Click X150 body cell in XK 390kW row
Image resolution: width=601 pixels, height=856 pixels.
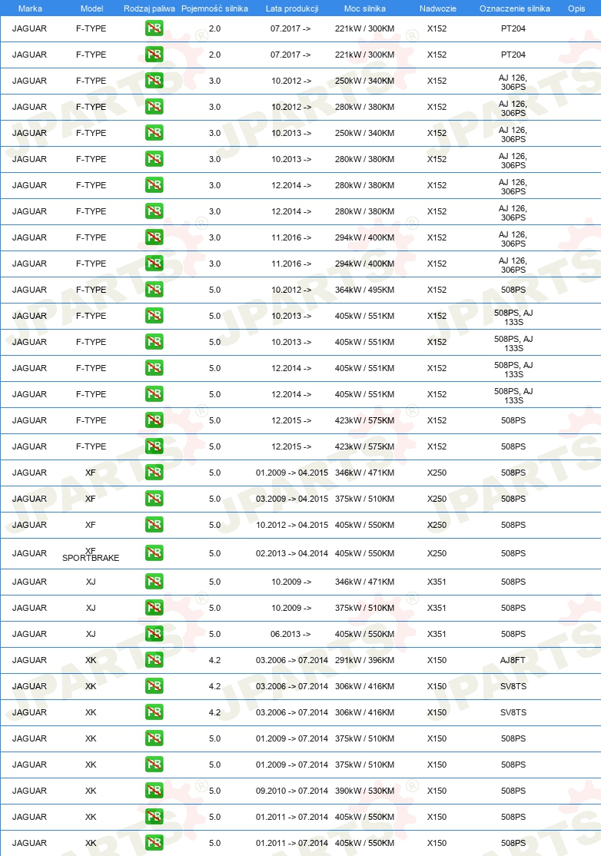click(x=437, y=791)
